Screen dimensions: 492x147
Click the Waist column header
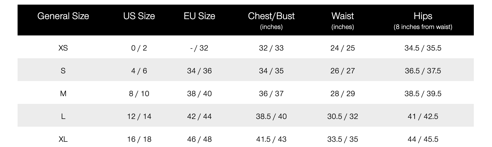(x=342, y=16)
